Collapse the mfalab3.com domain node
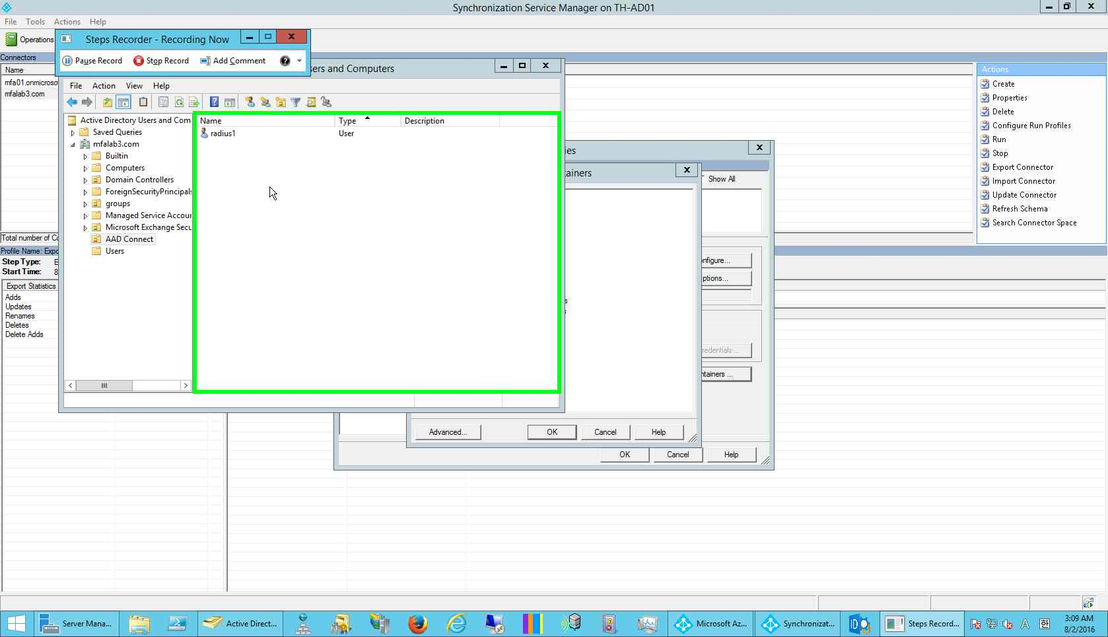 click(73, 145)
